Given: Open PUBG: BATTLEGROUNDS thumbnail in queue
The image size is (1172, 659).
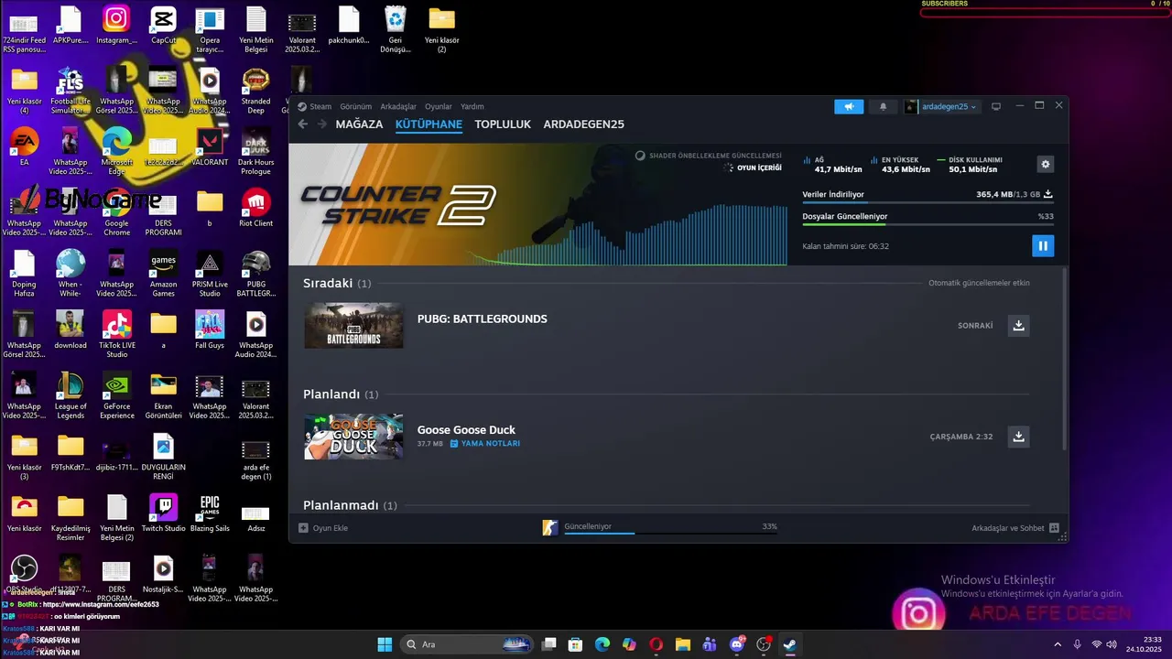Looking at the screenshot, I should tap(353, 326).
